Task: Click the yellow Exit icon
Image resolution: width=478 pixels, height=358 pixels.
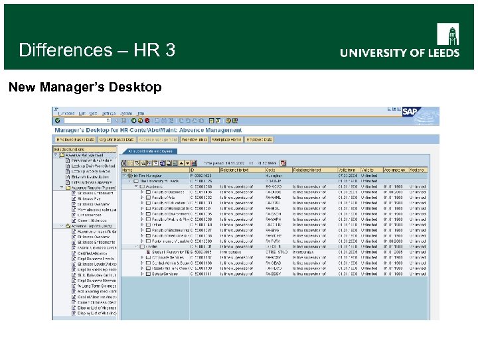Action: tap(140, 121)
